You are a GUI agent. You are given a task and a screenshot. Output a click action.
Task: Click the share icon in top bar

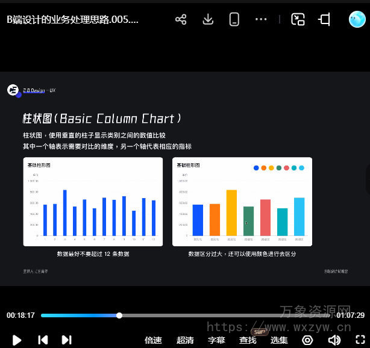[180, 19]
